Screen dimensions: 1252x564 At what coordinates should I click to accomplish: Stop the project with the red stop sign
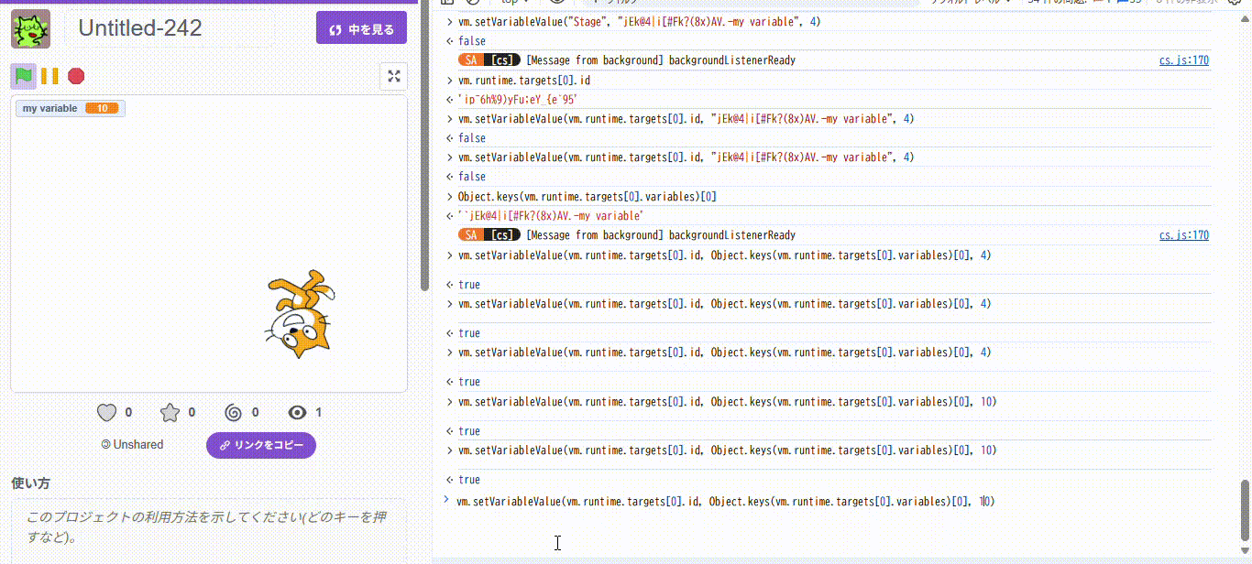click(76, 76)
